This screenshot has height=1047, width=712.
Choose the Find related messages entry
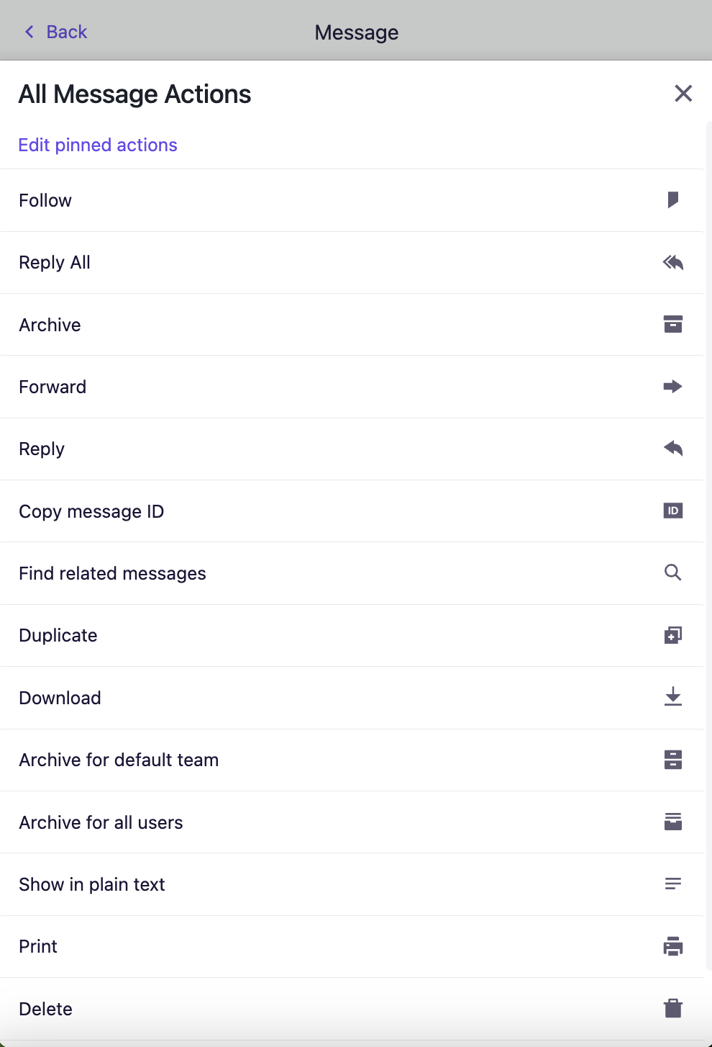pyautogui.click(x=352, y=573)
